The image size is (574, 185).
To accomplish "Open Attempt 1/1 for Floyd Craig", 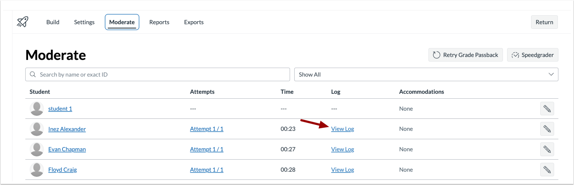I will (207, 170).
